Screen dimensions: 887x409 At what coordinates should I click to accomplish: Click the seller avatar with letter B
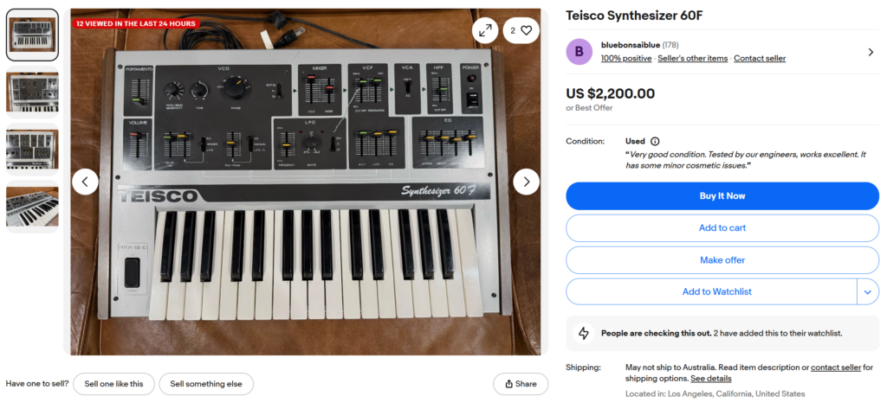(579, 52)
